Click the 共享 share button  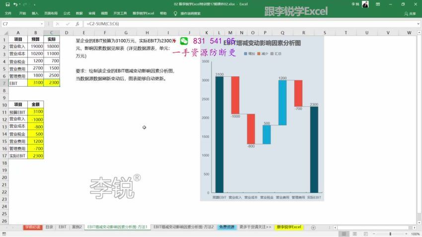[410, 13]
